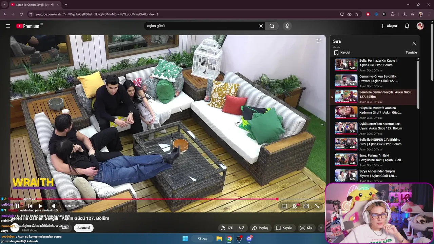Open Chrome three-dot menu

429,14
